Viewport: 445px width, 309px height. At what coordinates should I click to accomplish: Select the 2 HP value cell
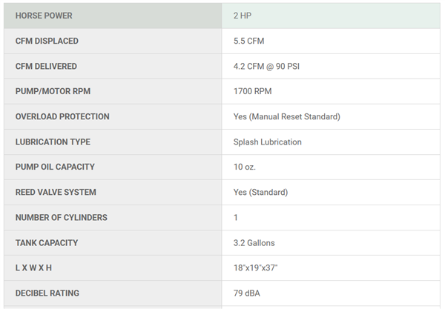243,16
